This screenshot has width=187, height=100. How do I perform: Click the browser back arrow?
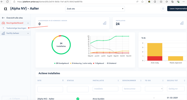pos(2,2)
